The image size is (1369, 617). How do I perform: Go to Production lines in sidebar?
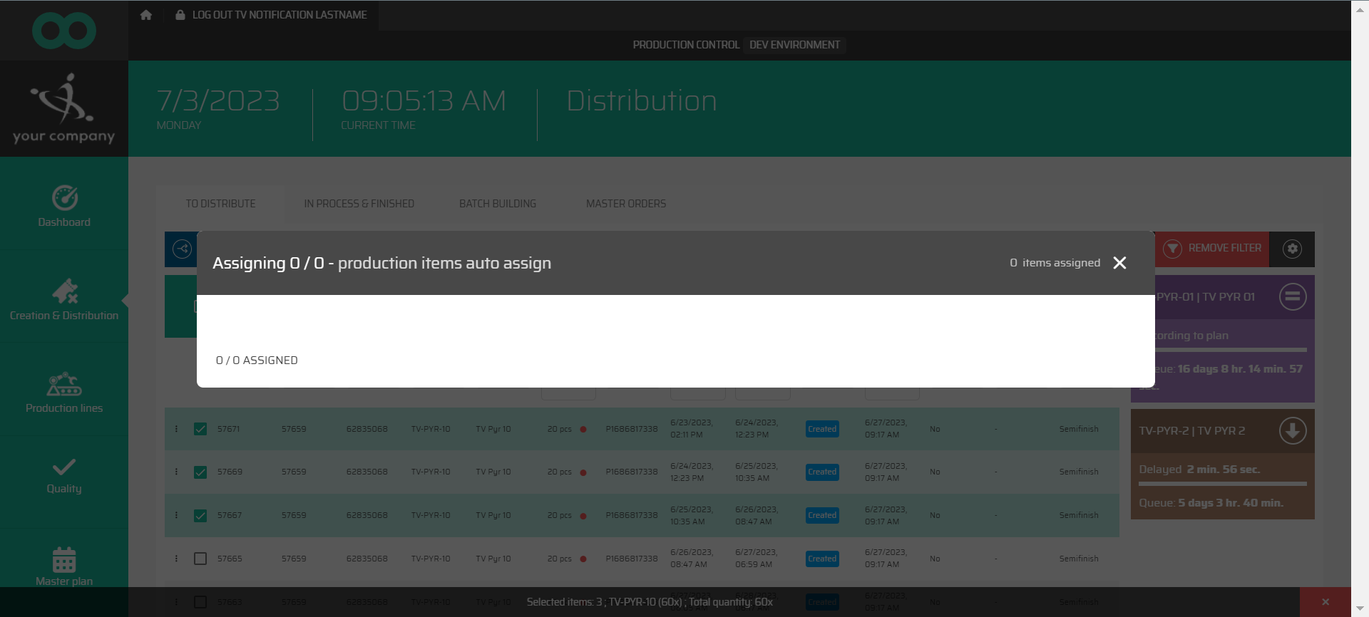[x=64, y=392]
